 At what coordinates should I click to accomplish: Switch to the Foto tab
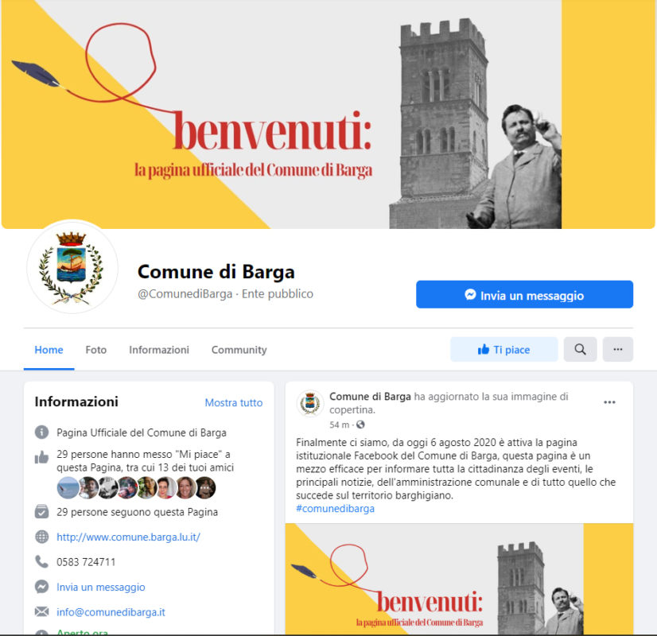96,350
